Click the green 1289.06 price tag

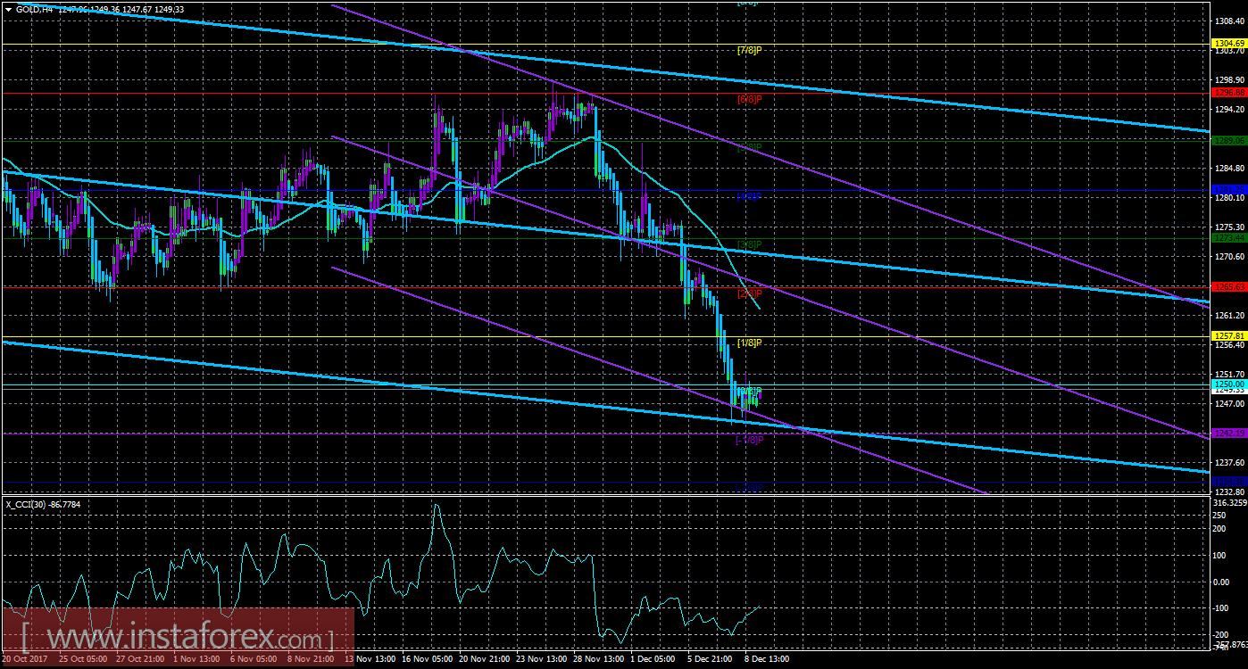point(1229,140)
